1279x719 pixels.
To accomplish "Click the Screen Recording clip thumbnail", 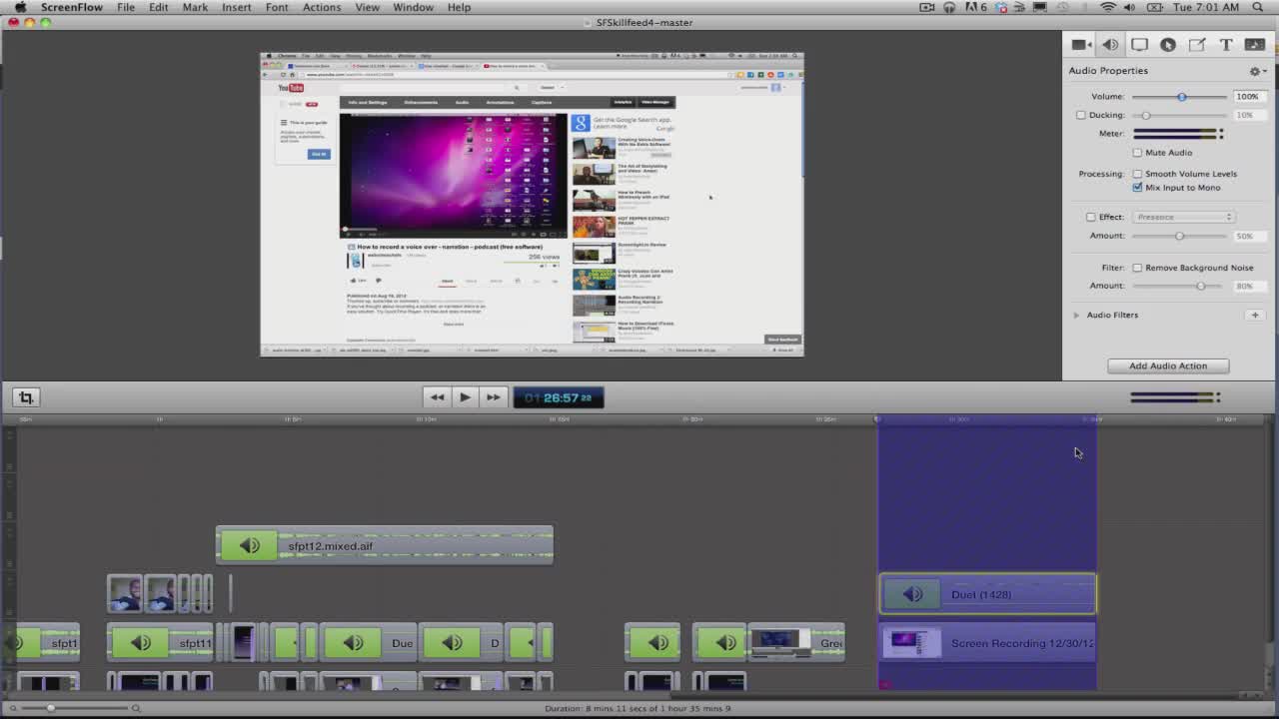I will pos(910,643).
